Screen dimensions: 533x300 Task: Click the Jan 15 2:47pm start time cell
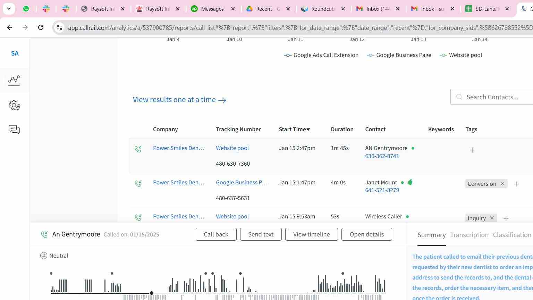point(297,148)
